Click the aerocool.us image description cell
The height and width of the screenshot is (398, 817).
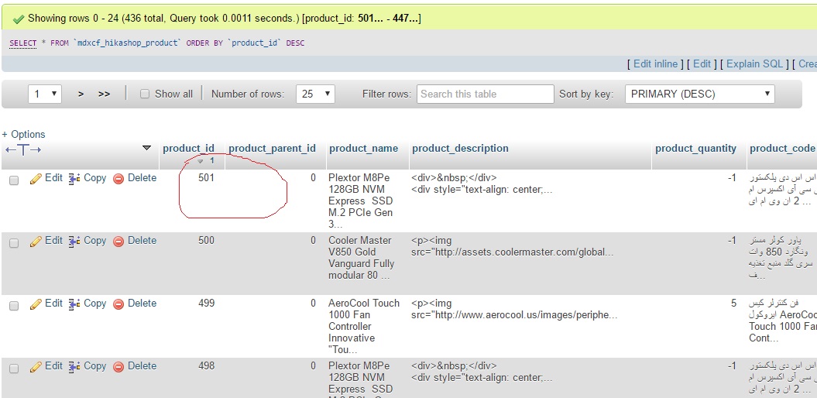tap(514, 310)
